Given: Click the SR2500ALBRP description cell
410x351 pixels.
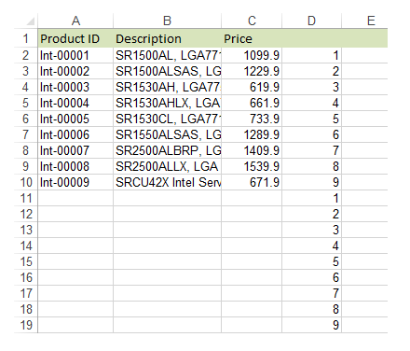Looking at the screenshot, I should (167, 150).
